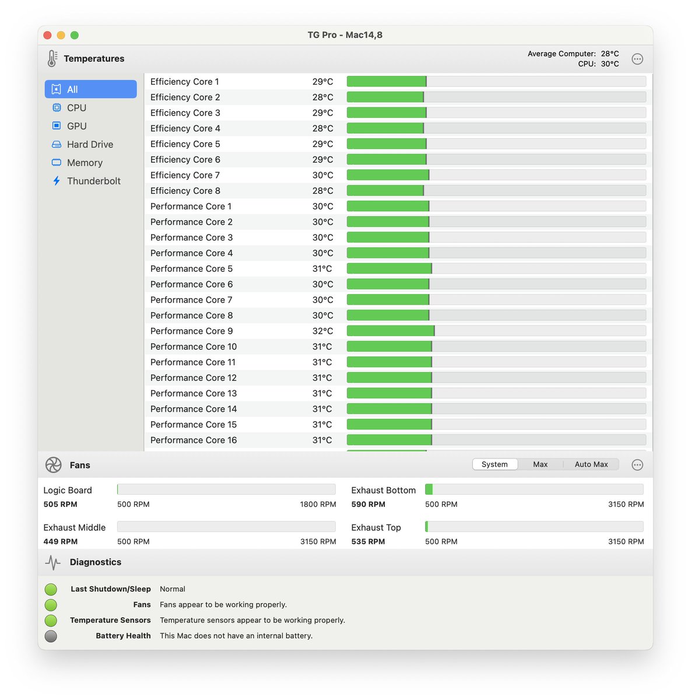The height and width of the screenshot is (700, 691).
Task: Click Performance Core 9 temperature bar
Action: click(x=496, y=331)
